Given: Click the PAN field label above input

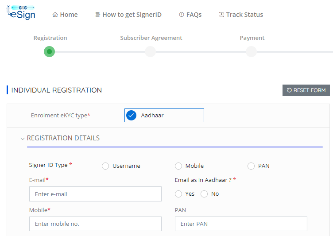Looking at the screenshot, I should pyautogui.click(x=180, y=210).
